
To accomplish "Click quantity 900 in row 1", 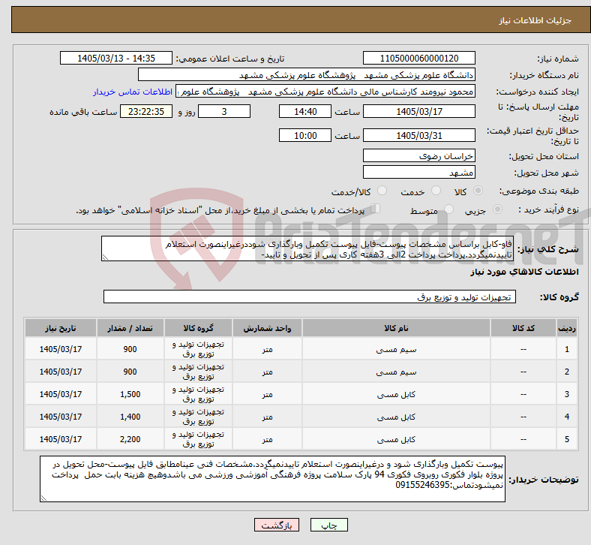I will (130, 349).
